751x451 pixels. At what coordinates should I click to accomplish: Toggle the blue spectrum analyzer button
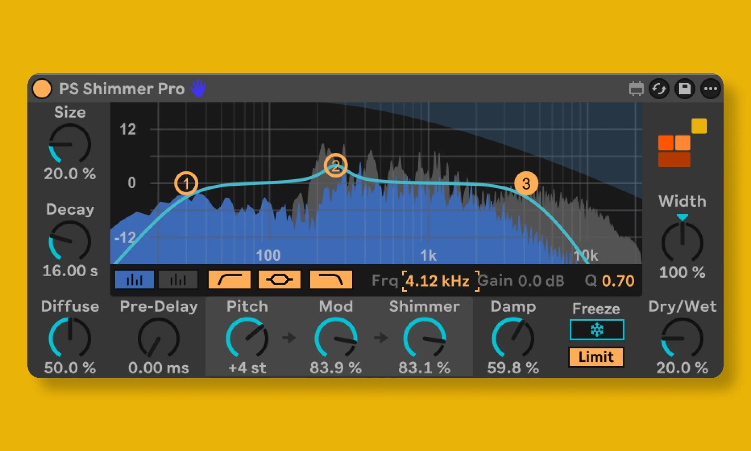pyautogui.click(x=134, y=280)
